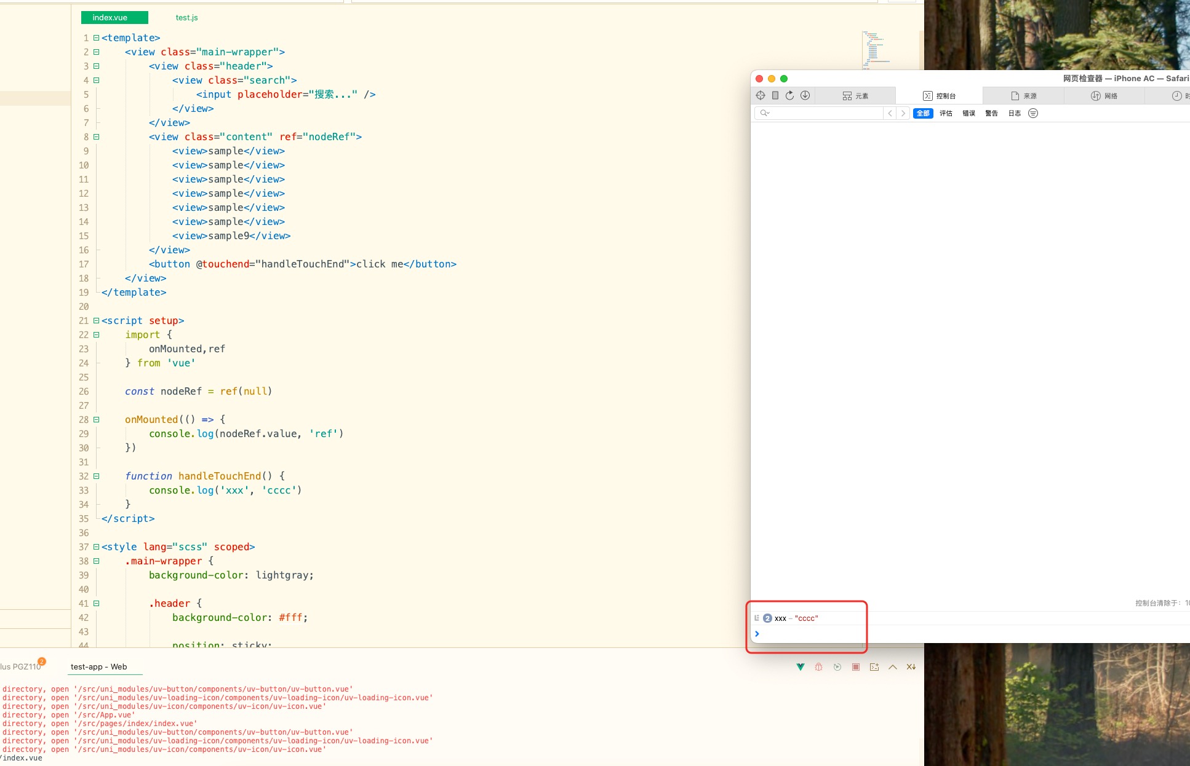1190x766 pixels.
Task: Collapse the handleTouchEnd function at line 32
Action: click(96, 476)
